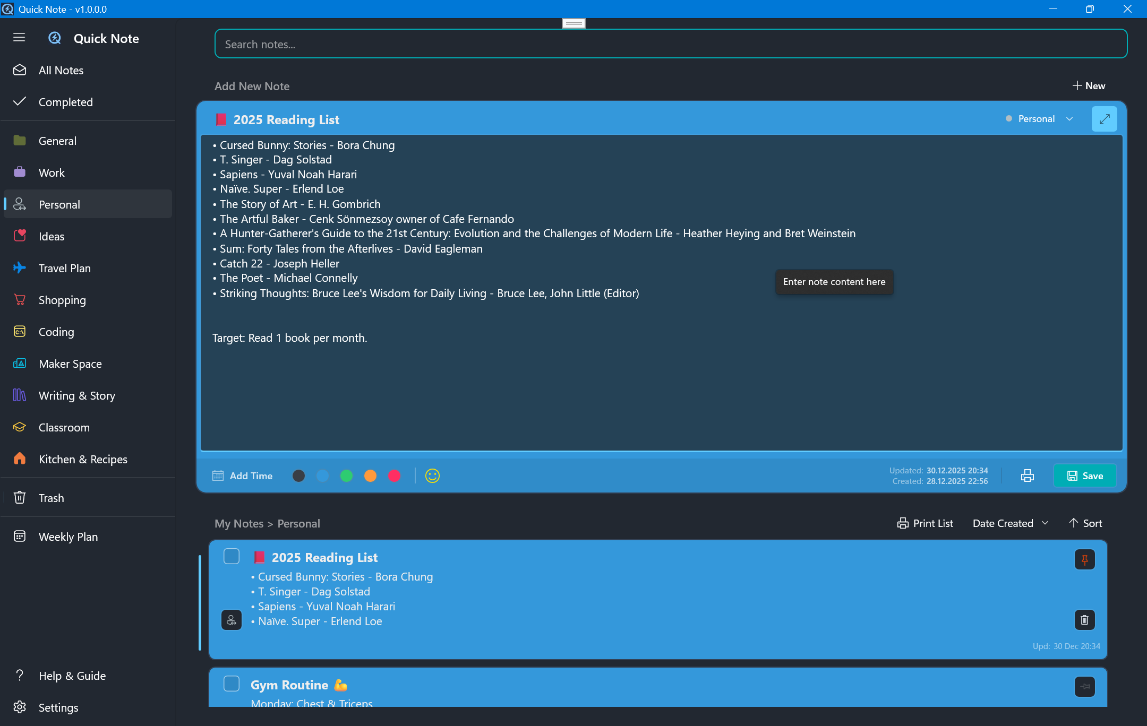Select Kitchen & Recipes in the sidebar
Screen dimensions: 1147x726
coord(83,459)
